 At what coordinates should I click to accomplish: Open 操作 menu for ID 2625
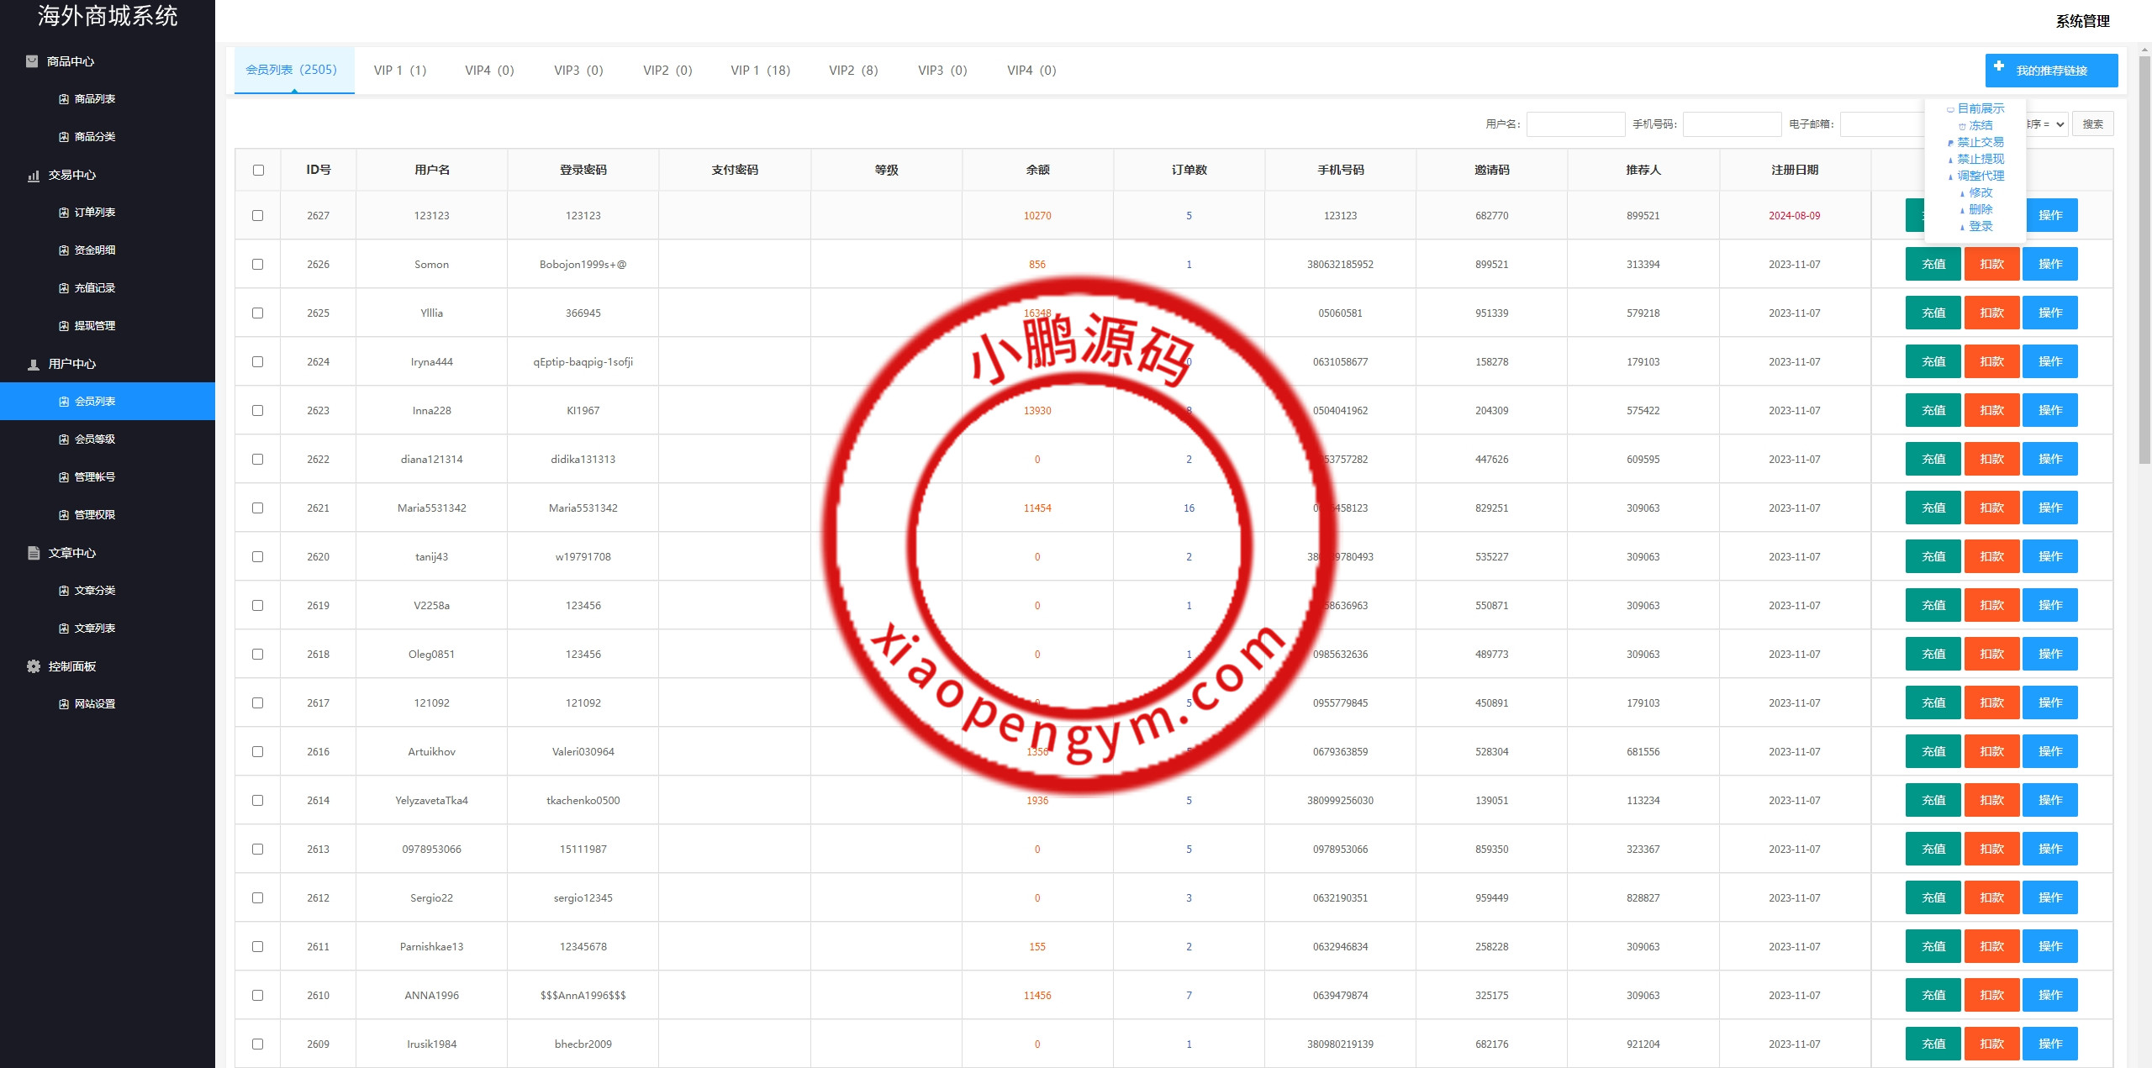point(2049,313)
